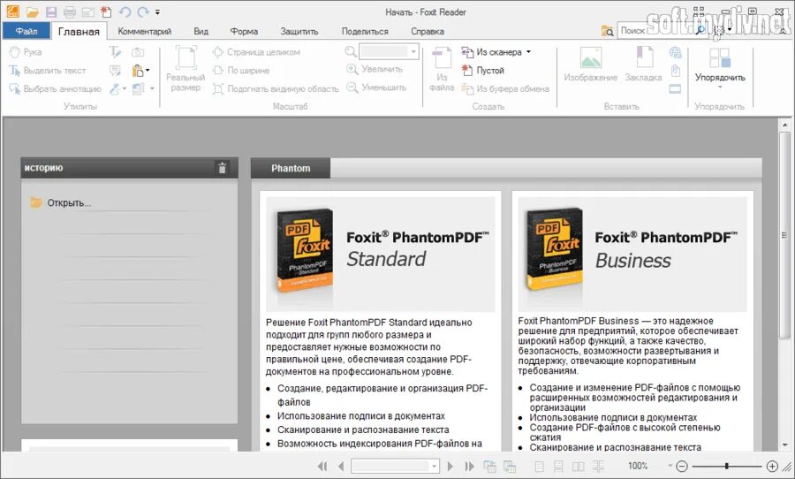Click the Typewriter text tool icon
This screenshot has width=795, height=479.
tap(115, 52)
